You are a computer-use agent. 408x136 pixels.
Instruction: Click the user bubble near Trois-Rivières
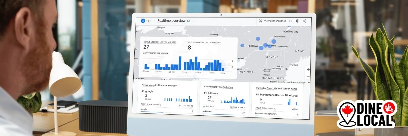(x=274, y=42)
